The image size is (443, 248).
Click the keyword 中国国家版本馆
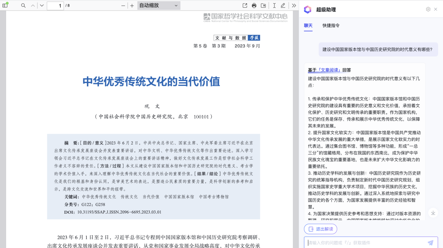(179, 197)
